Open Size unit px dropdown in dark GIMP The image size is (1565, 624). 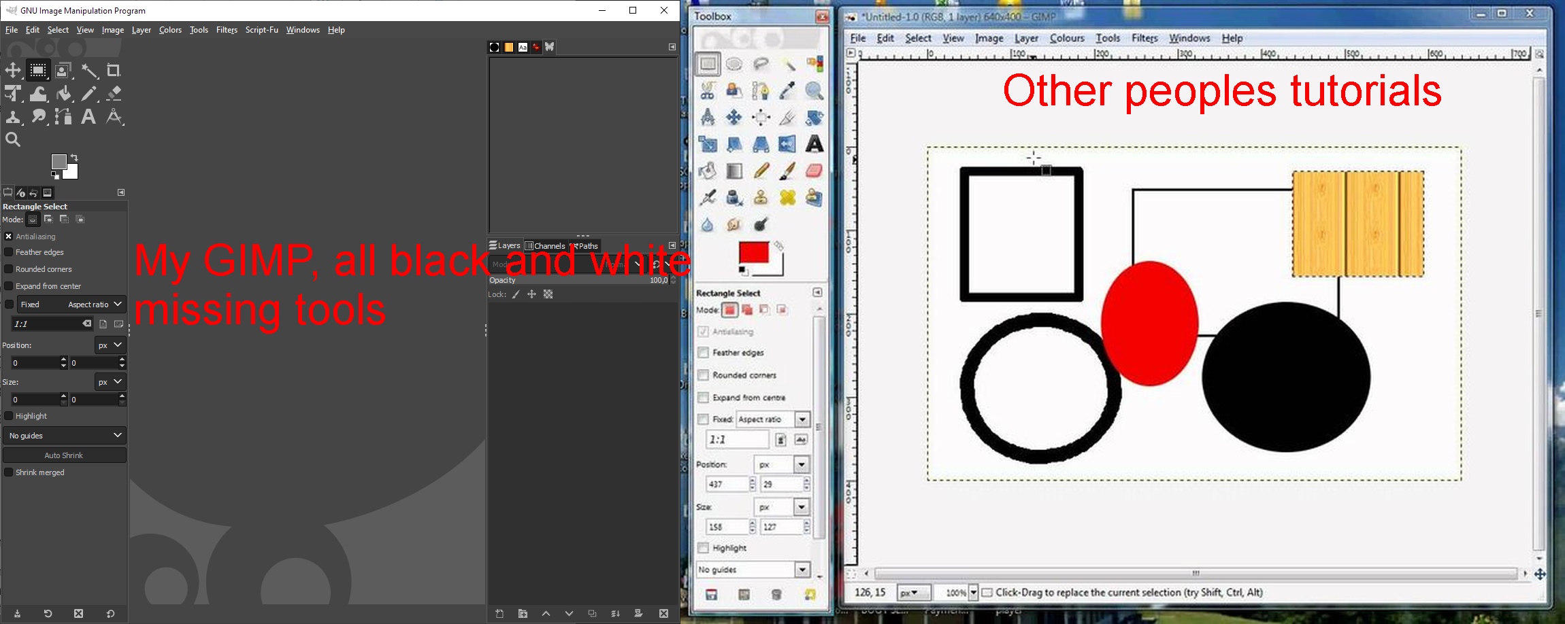click(110, 382)
